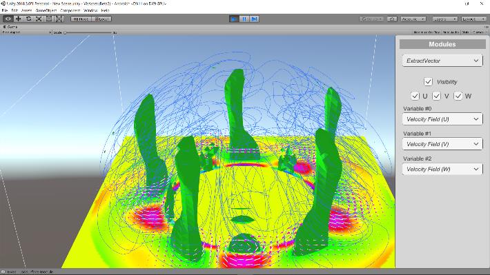Open the ExtractVector module dropdown
This screenshot has width=490, height=275.
(442, 61)
